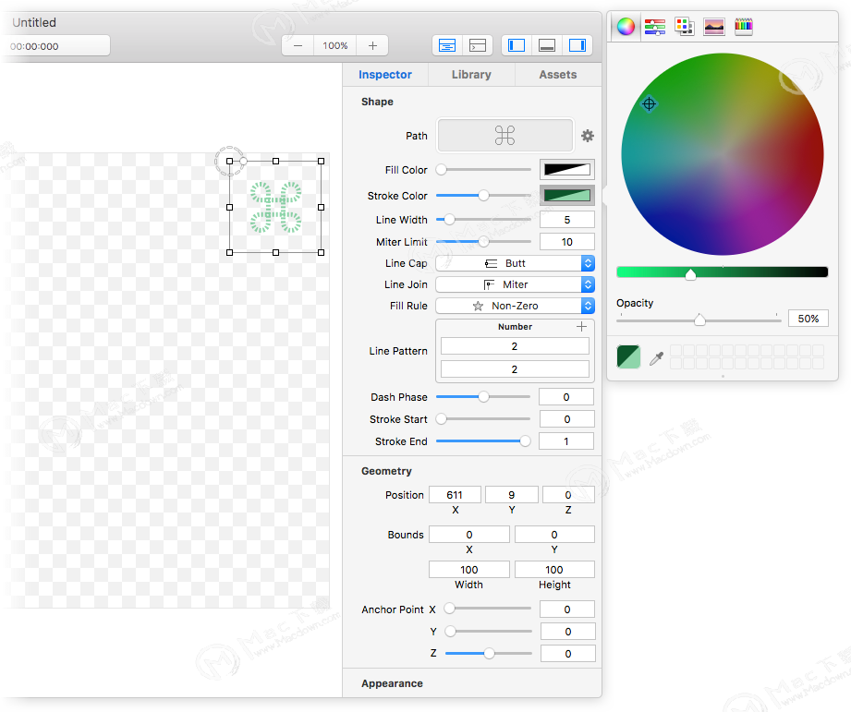Open the image palettes picker tab

pyautogui.click(x=713, y=26)
